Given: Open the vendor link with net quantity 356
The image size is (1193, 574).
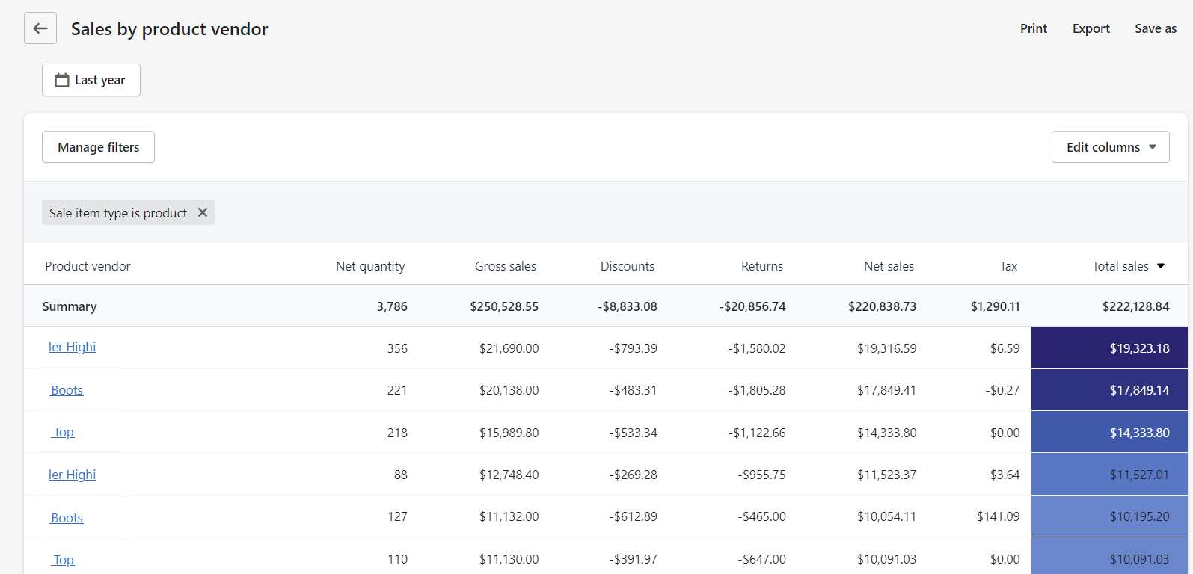Looking at the screenshot, I should [x=73, y=347].
